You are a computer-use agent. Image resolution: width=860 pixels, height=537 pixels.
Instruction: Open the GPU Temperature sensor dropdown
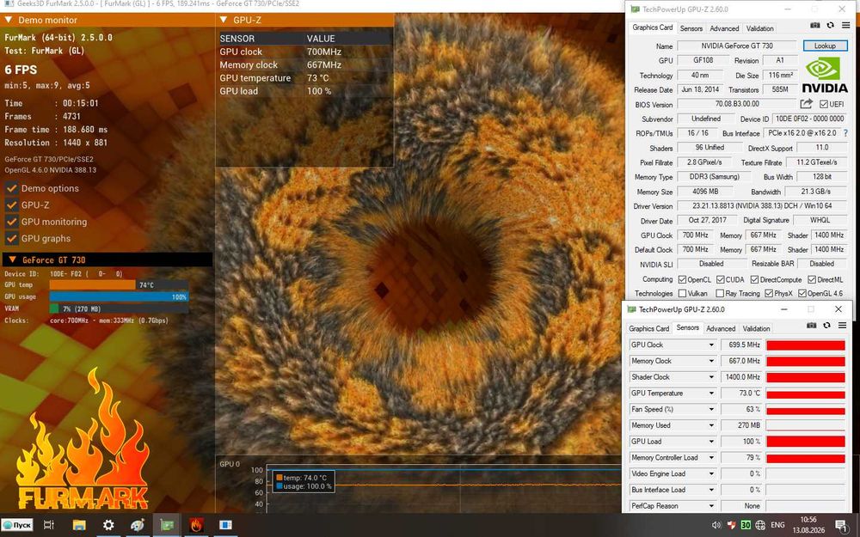[711, 394]
